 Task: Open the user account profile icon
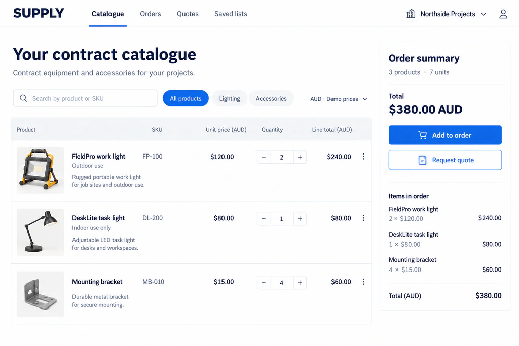pos(503,14)
